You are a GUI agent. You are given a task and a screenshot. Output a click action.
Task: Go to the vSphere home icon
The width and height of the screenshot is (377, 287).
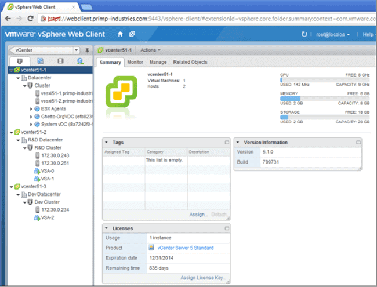pos(120,34)
